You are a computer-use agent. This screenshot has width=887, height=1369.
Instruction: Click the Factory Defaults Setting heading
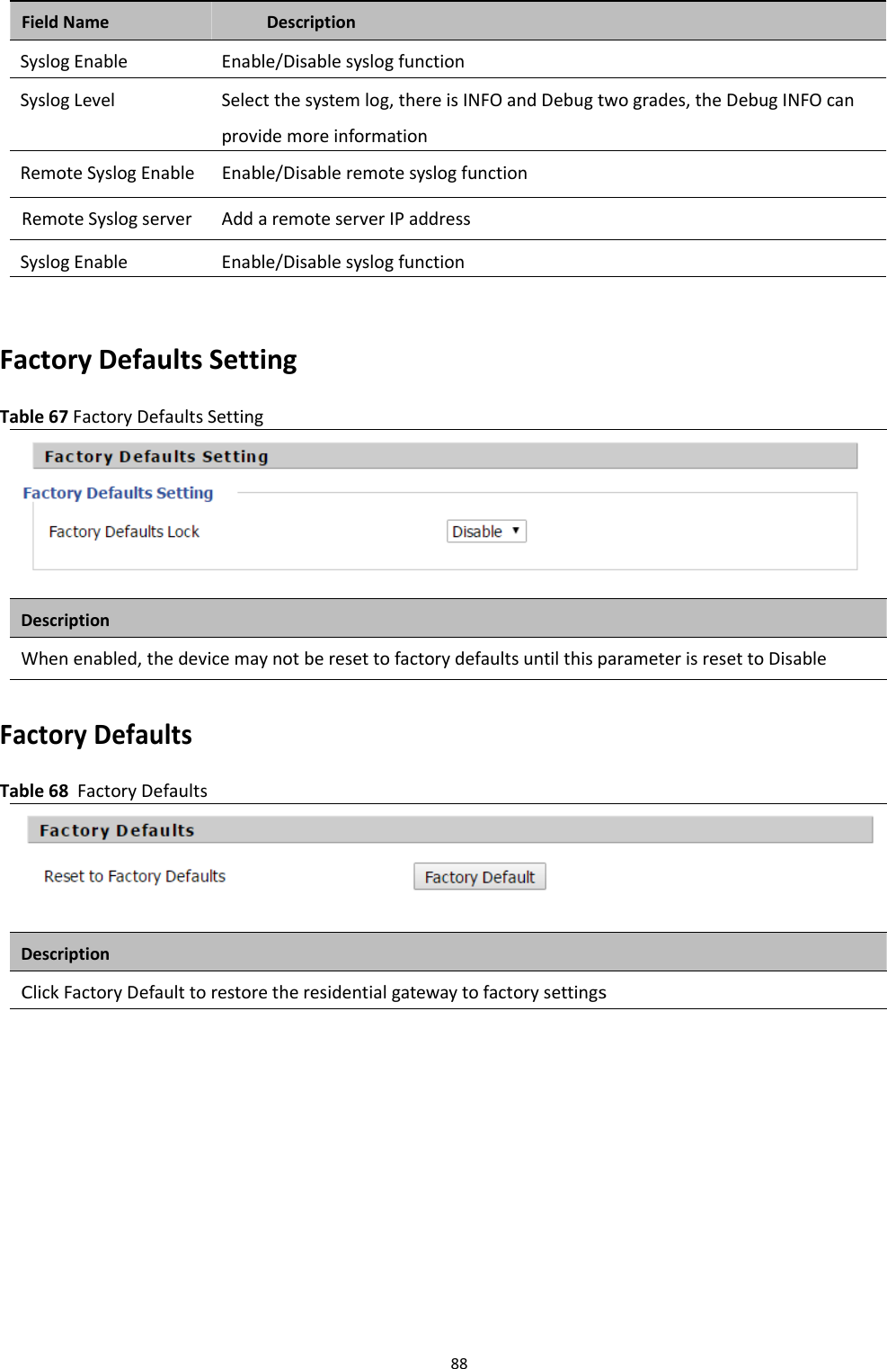(x=148, y=359)
